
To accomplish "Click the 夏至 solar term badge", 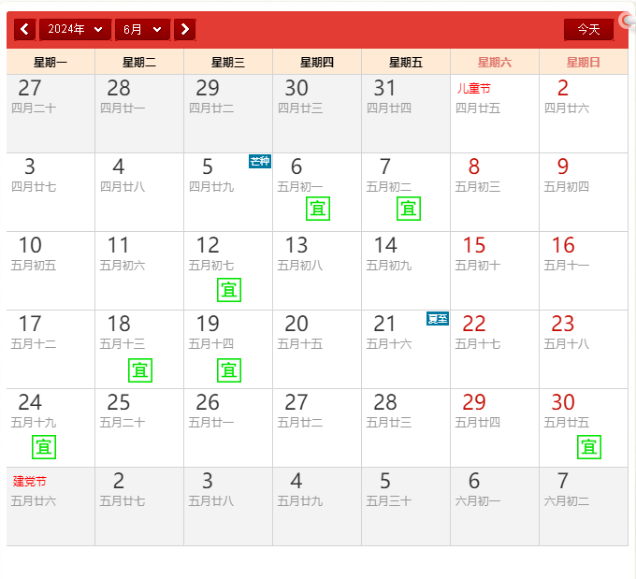I will point(438,319).
